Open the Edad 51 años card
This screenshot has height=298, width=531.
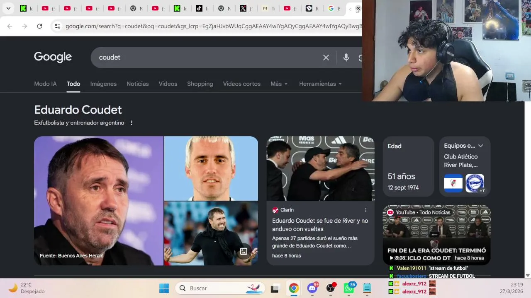(x=408, y=166)
